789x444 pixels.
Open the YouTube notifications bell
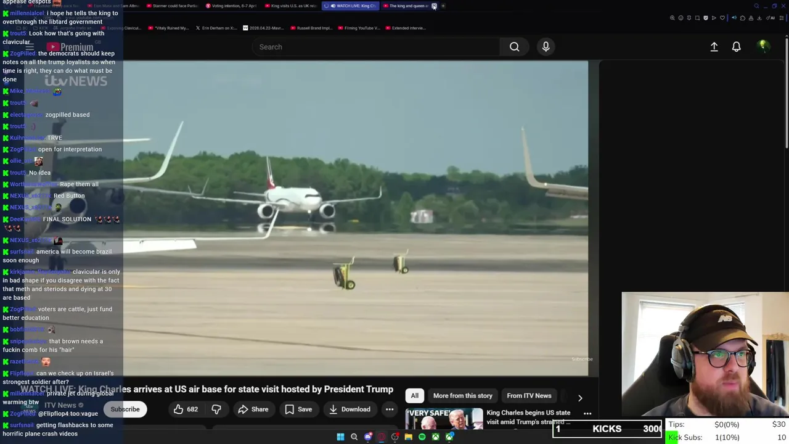point(736,47)
